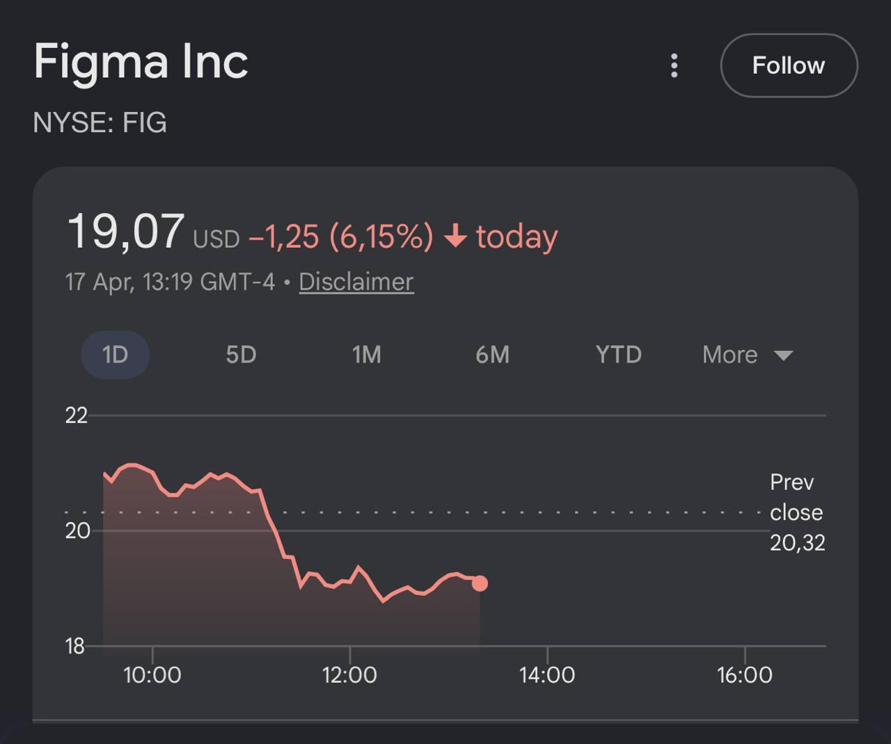Click the 12:00 mark on time axis
Viewport: 891px width, 744px height.
(349, 674)
